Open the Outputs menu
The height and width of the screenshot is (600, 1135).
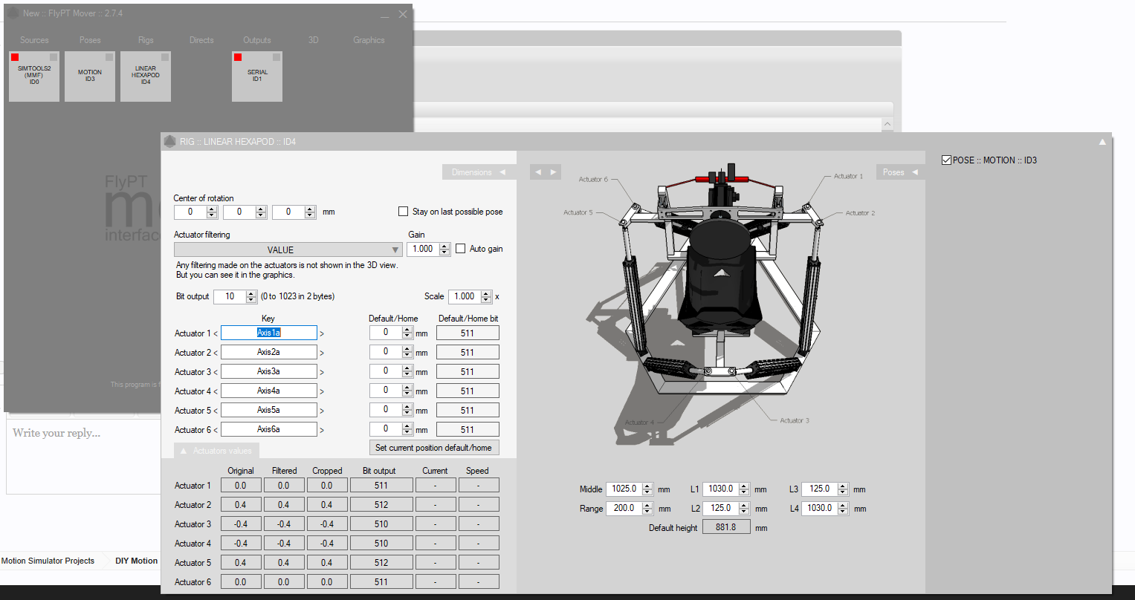pyautogui.click(x=257, y=40)
